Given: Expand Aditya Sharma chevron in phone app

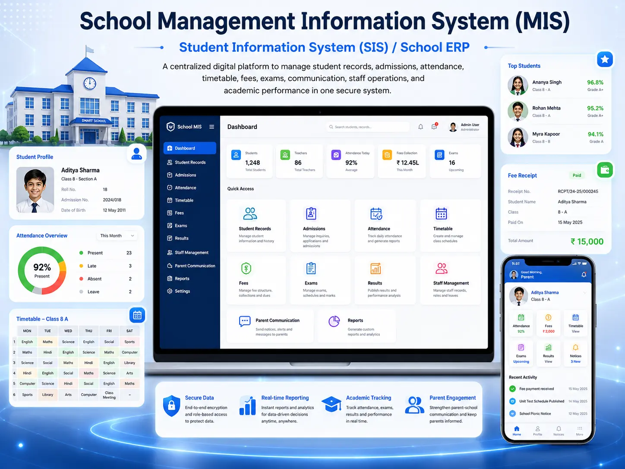Looking at the screenshot, I should click(584, 293).
